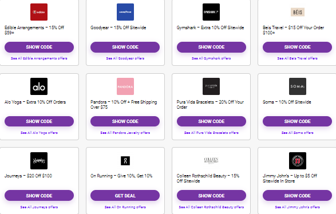This screenshot has height=214, width=336.
Task: Click the Edible Arrangements red logo
Action: 39,12
